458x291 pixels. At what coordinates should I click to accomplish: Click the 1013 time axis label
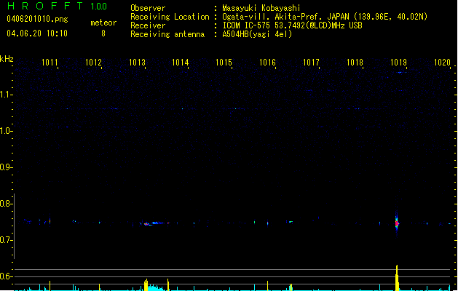click(x=137, y=63)
